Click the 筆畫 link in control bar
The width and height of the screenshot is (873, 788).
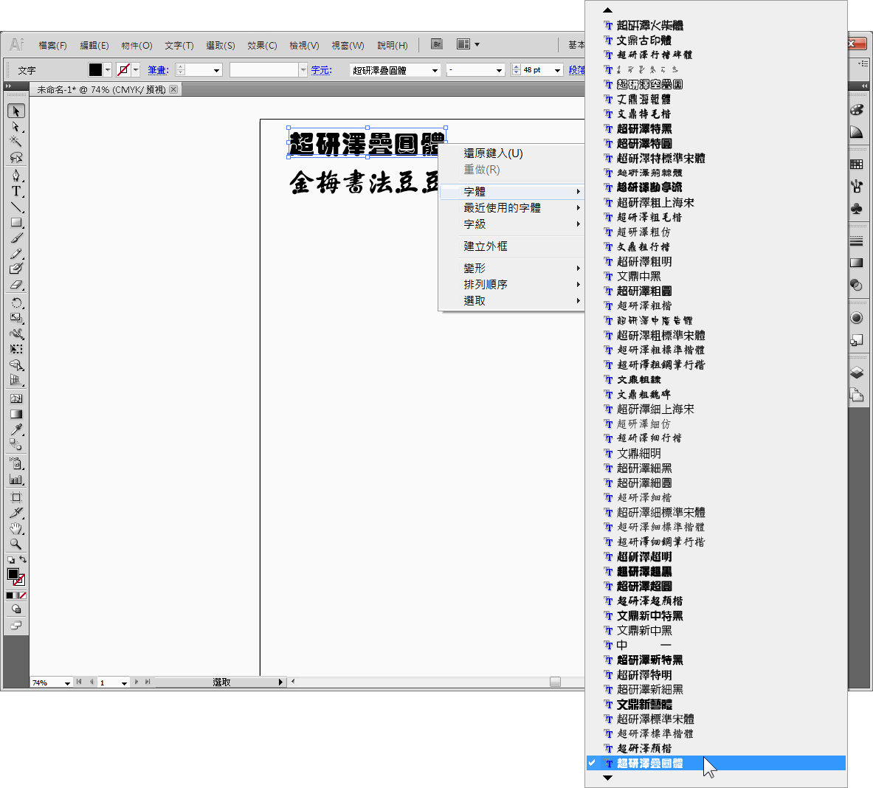click(157, 70)
